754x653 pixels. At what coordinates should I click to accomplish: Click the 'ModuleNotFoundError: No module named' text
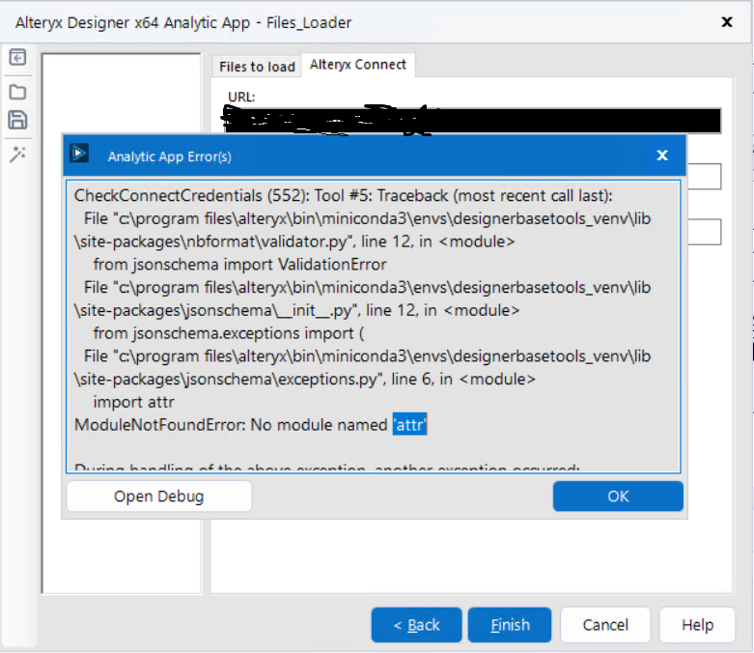point(231,425)
